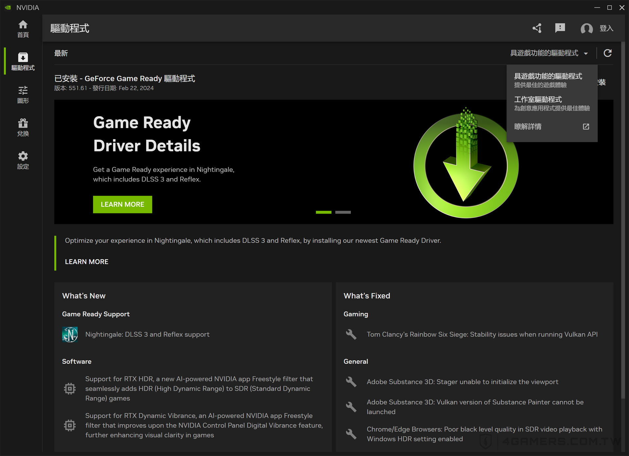Click 'Nightingale: DLSS 3 and Reflex support' text
This screenshot has height=456, width=629.
[147, 334]
